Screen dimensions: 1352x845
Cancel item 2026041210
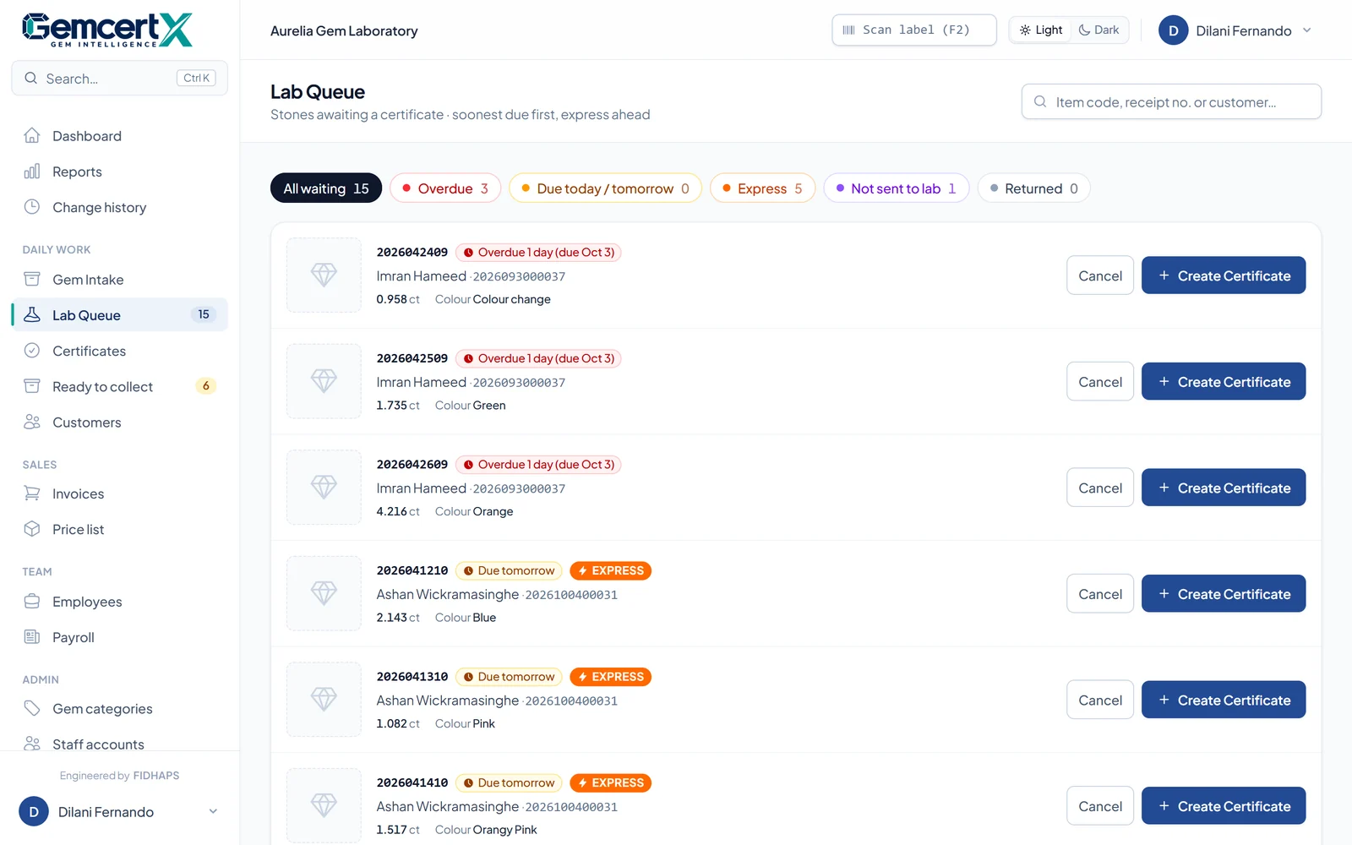[x=1100, y=594]
